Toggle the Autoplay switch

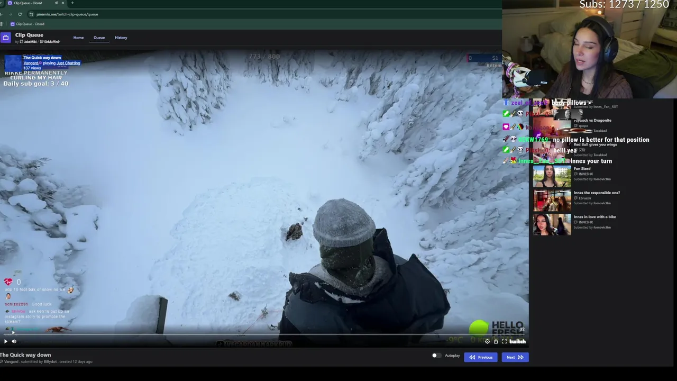pyautogui.click(x=436, y=356)
